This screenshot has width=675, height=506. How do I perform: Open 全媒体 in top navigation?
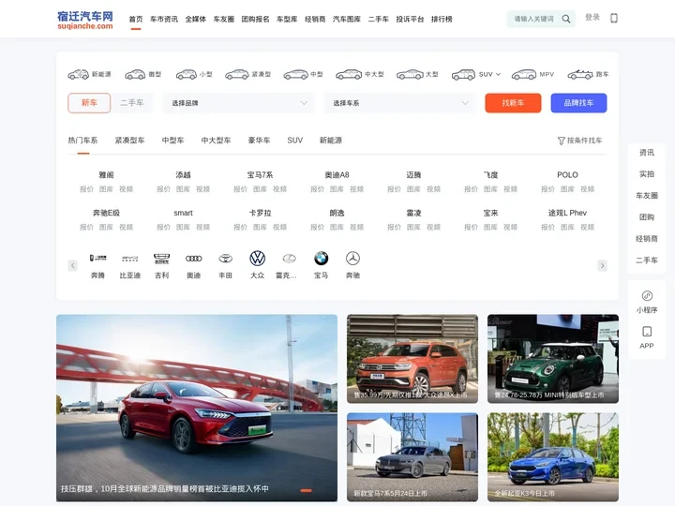coord(195,19)
